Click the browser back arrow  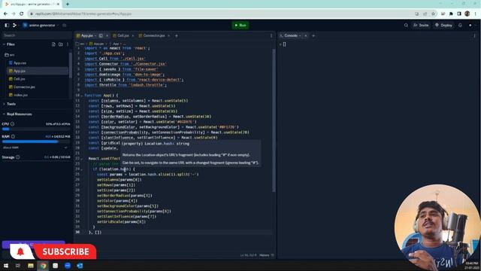point(5,14)
